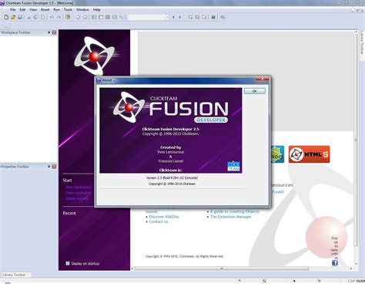The image size is (365, 284).
Task: Click the New file toolbar icon
Action: point(6,17)
